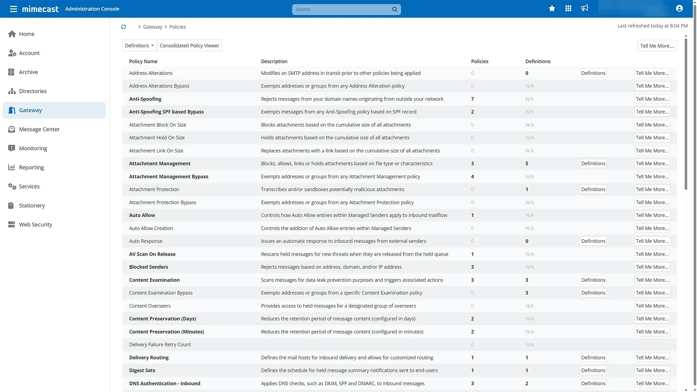Open the hamburger navigation menu
The width and height of the screenshot is (697, 392).
[13, 9]
